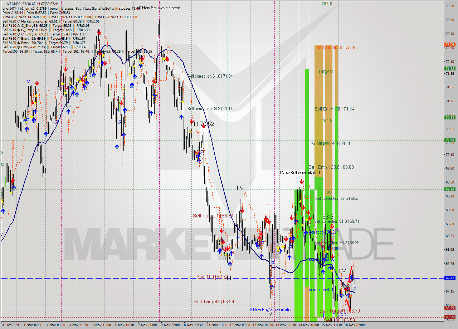Click the 68.05 price scale value
The width and height of the screenshot is (458, 329).
pyautogui.click(x=450, y=250)
